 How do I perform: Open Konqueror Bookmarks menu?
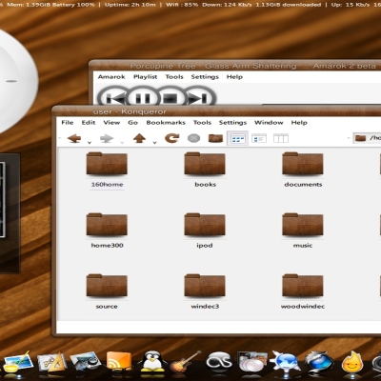[166, 123]
